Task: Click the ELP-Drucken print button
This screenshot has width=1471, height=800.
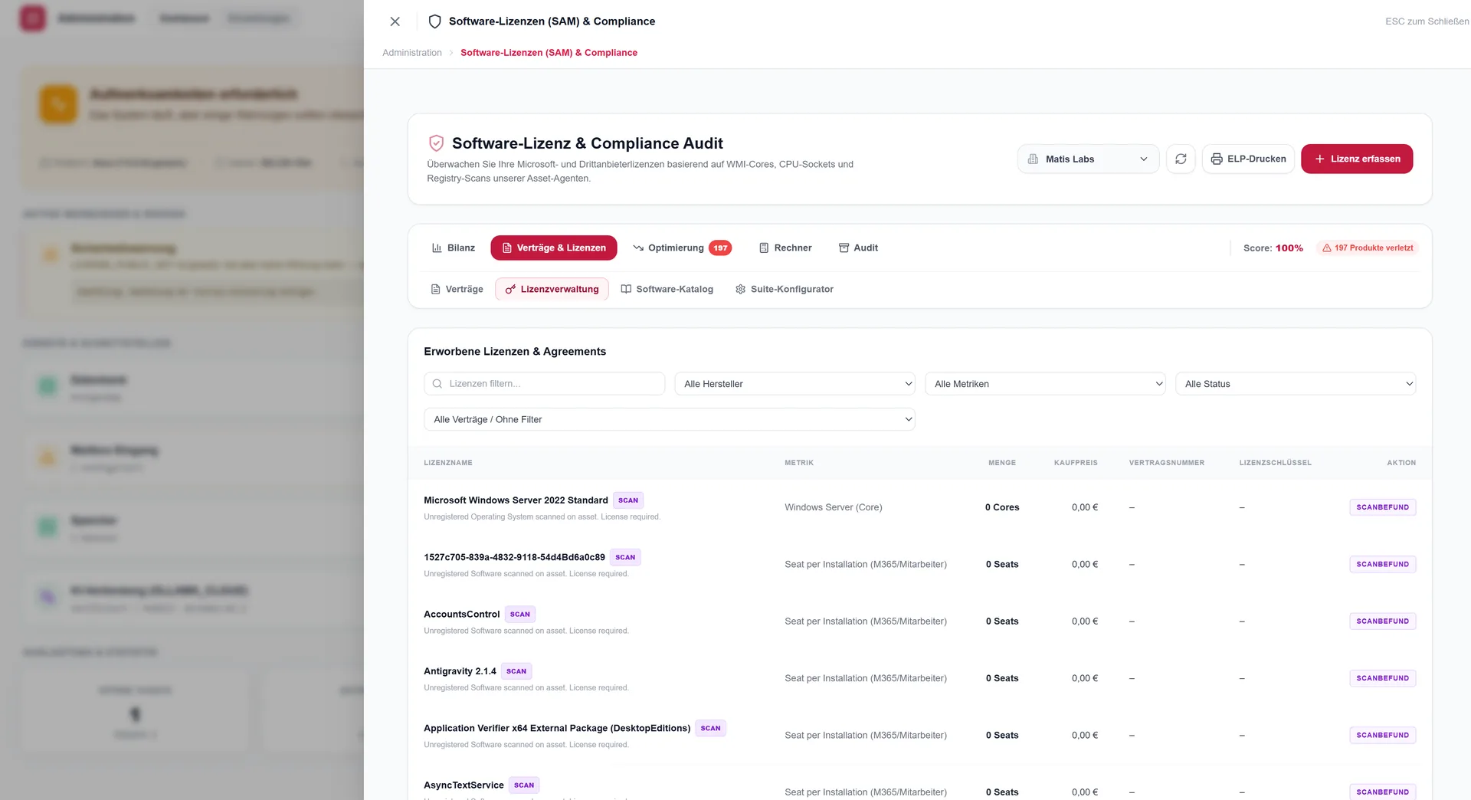Action: [1248, 159]
